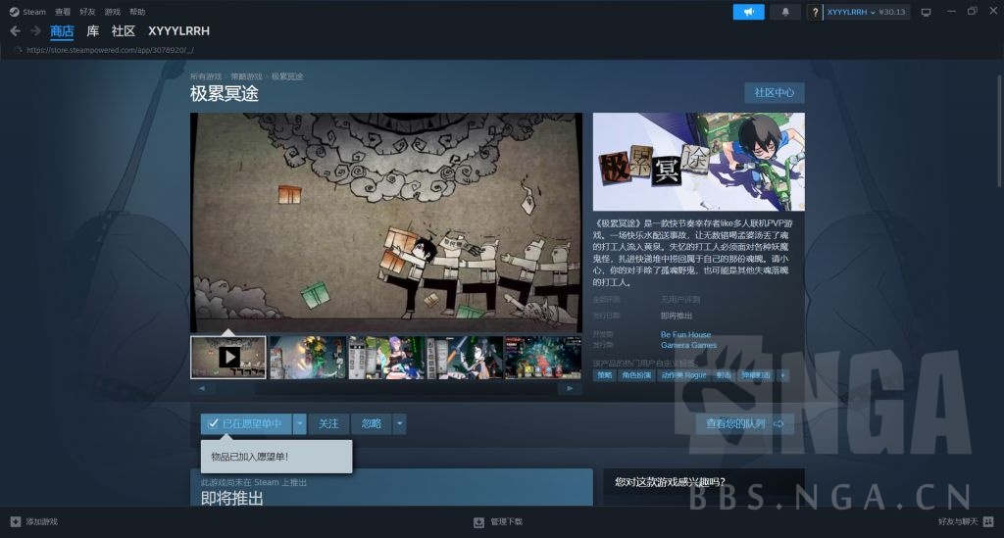Viewport: 1004px width, 538px height.
Task: Click 您对这款游戏感兴趣吗? panel heading
Action: point(670,482)
